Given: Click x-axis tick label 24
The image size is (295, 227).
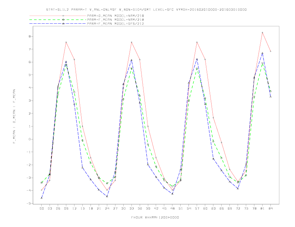Looking at the screenshot, I should point(107,208).
